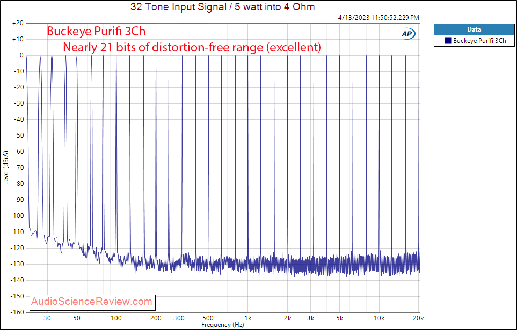Click the -70 y-axis tick label

click(x=18, y=168)
